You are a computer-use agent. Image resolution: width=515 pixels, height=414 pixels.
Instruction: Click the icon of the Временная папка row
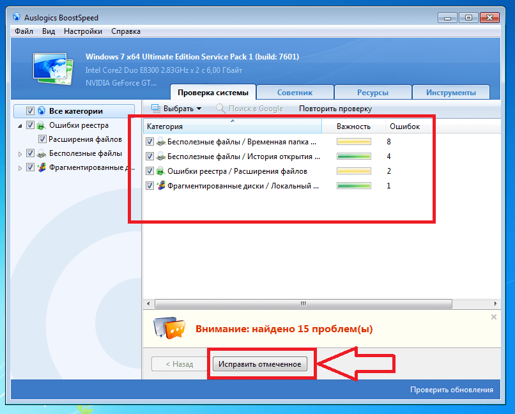[160, 141]
